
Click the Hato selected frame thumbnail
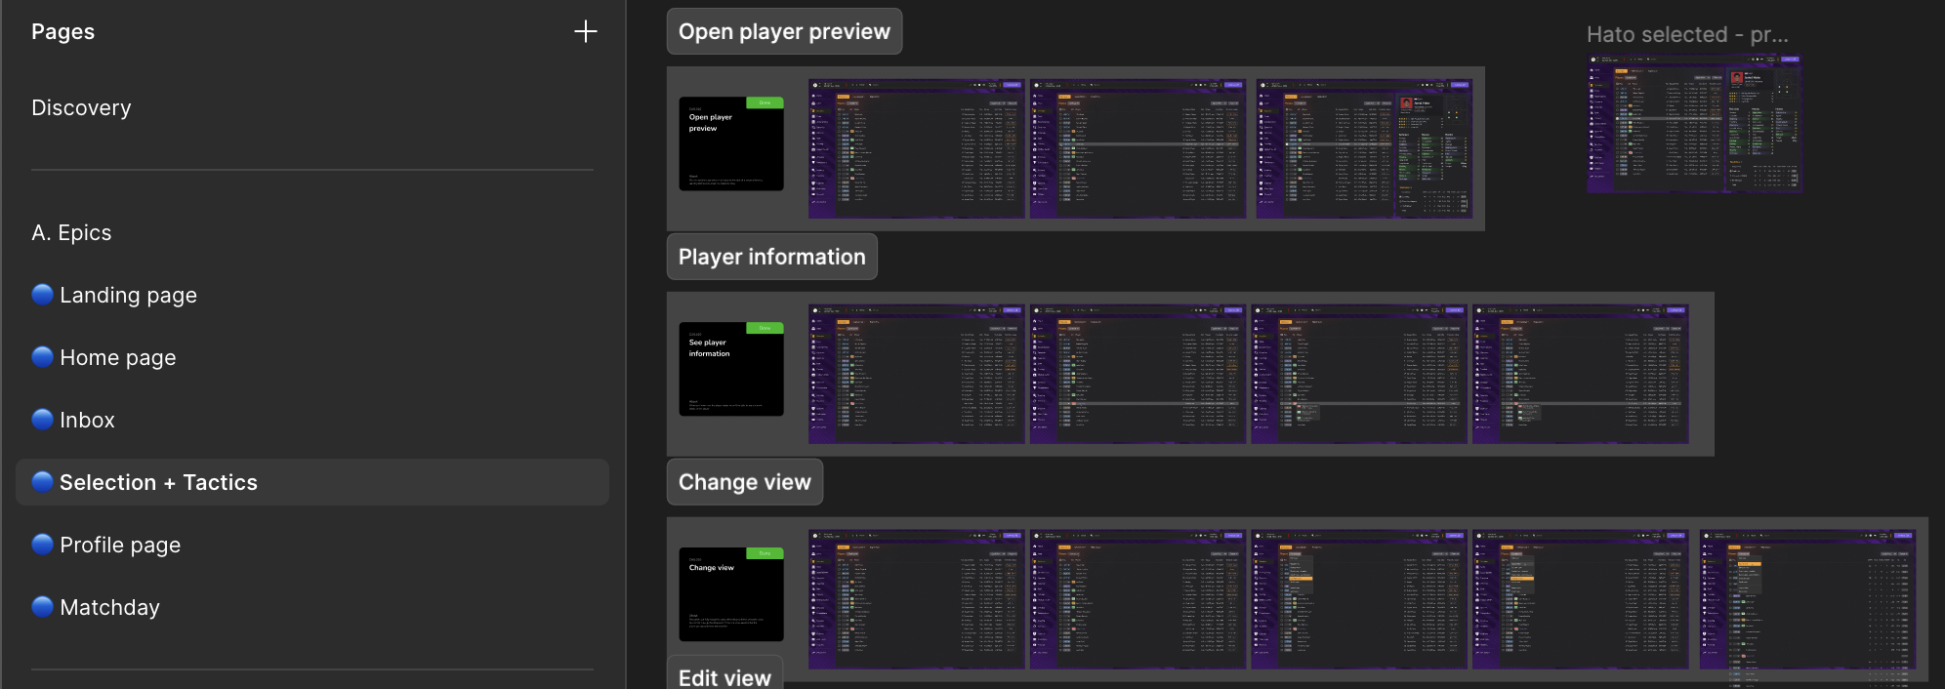pyautogui.click(x=1693, y=123)
